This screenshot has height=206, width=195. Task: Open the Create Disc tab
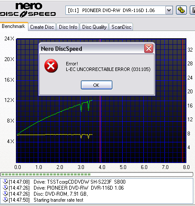(x=42, y=27)
